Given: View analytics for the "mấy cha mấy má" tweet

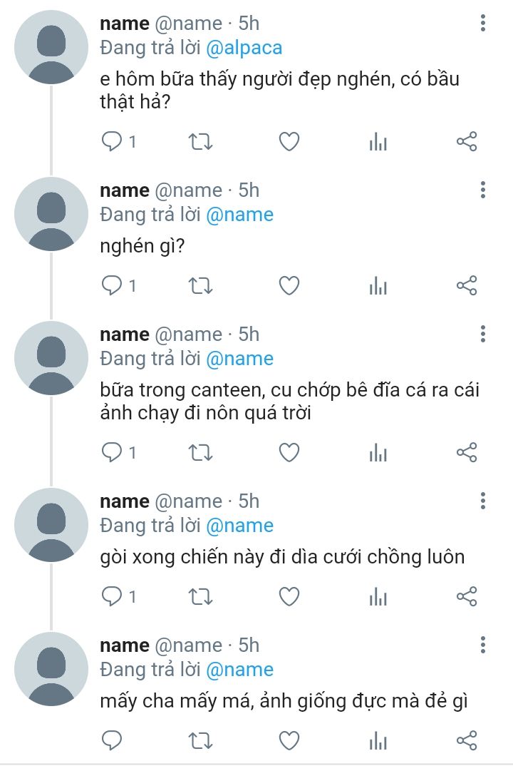Looking at the screenshot, I should 378,740.
